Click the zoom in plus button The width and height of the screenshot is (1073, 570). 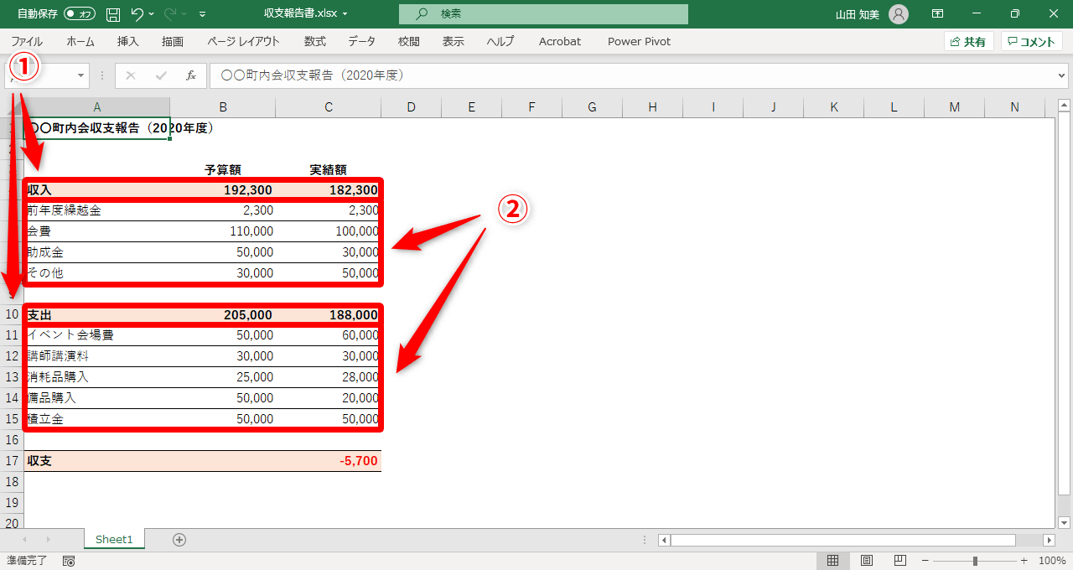[1024, 561]
